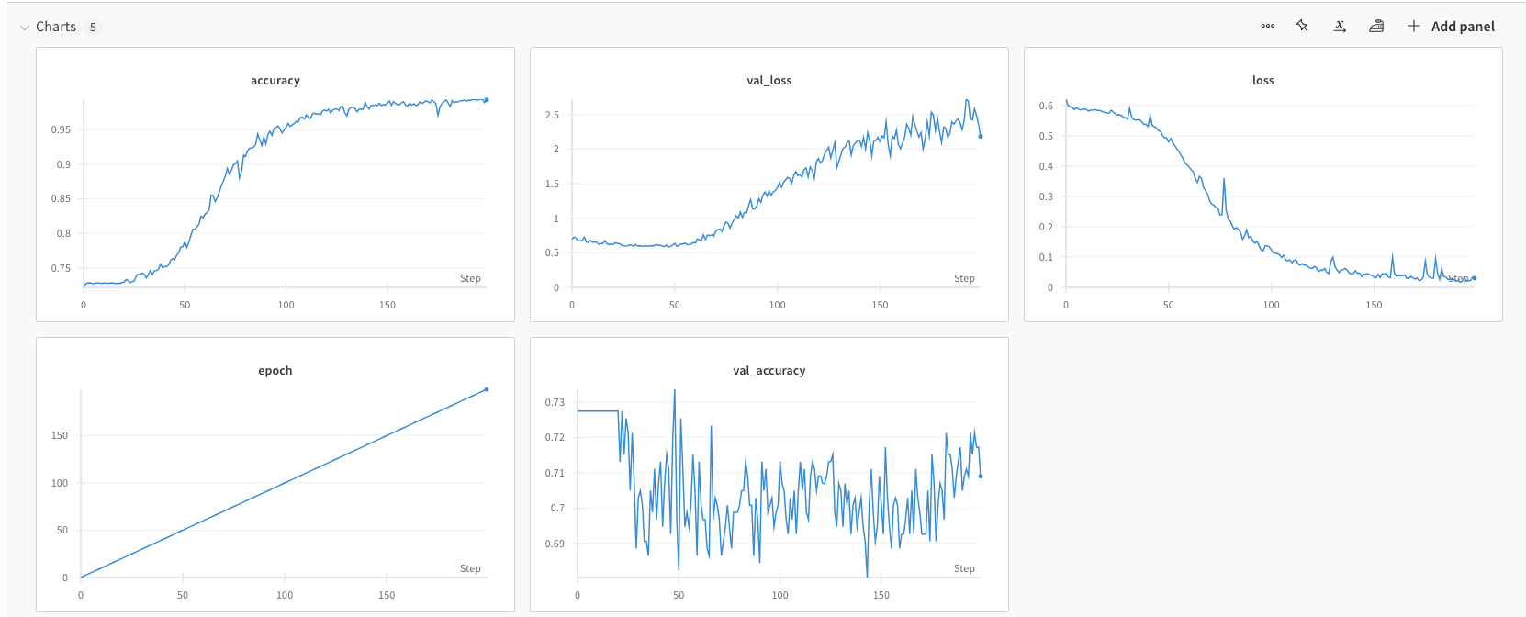Click the 0.95 y-axis tick in accuracy chart

coord(61,129)
